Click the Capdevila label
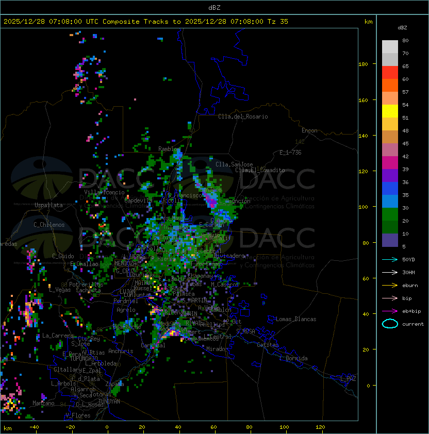Viewport: 429px width, 434px height. pyautogui.click(x=138, y=201)
